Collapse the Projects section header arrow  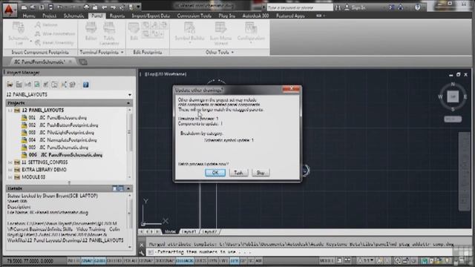[128, 103]
